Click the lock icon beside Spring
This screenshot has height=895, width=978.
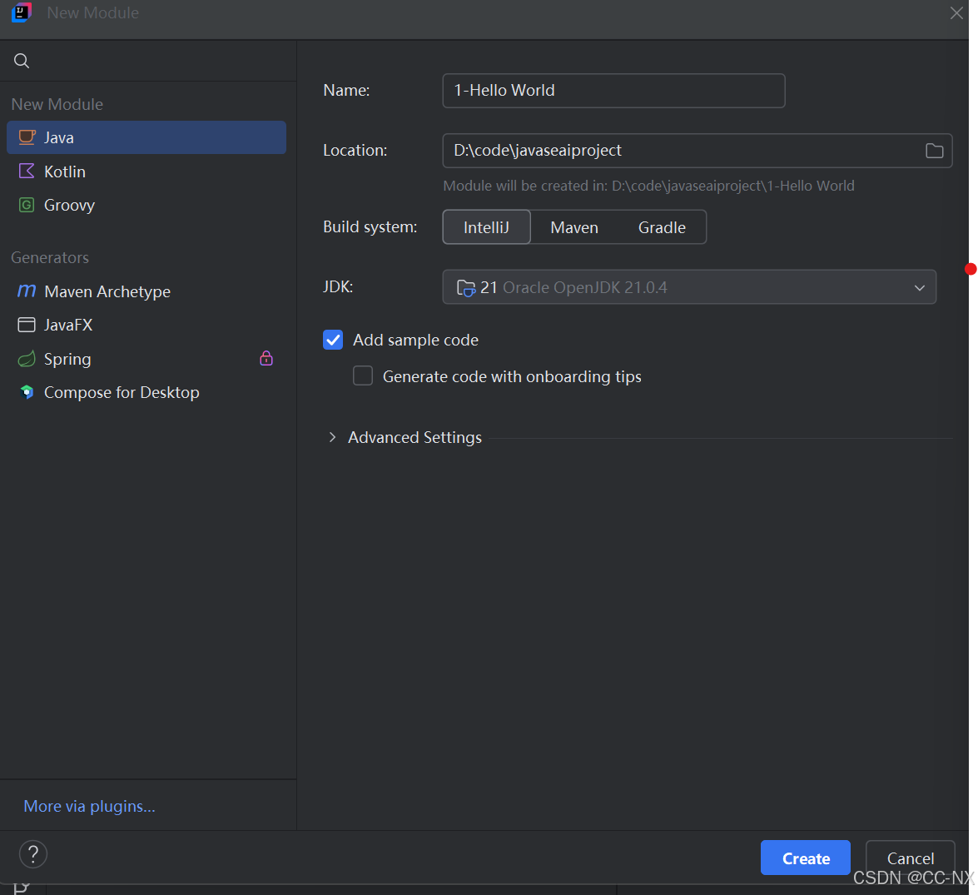(266, 358)
